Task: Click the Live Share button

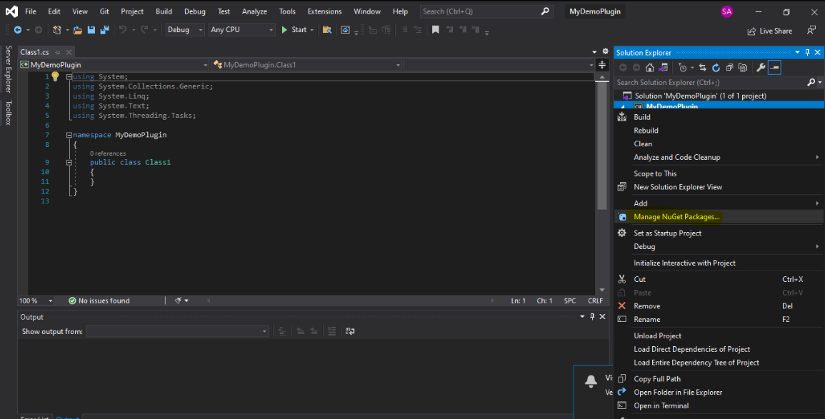Action: click(x=769, y=30)
